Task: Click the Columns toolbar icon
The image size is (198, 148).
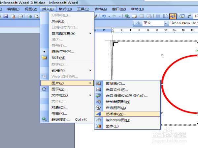Action: [158, 16]
